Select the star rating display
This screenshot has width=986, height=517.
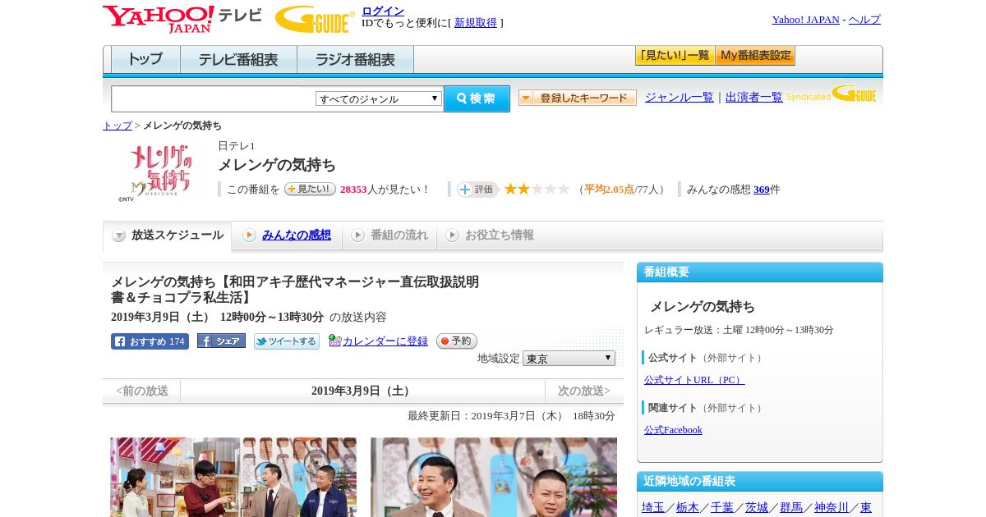pyautogui.click(x=537, y=189)
